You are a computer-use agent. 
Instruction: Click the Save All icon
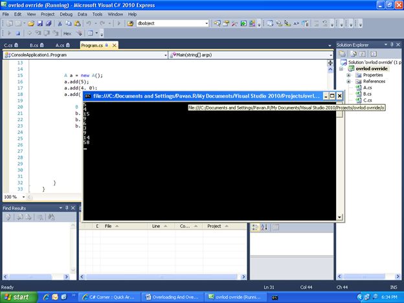[49, 23]
